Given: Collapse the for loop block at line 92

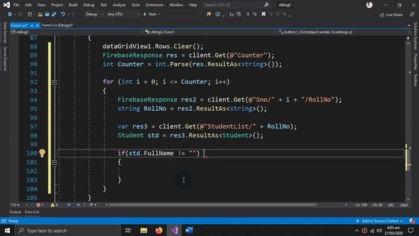Looking at the screenshot, I should point(54,82).
